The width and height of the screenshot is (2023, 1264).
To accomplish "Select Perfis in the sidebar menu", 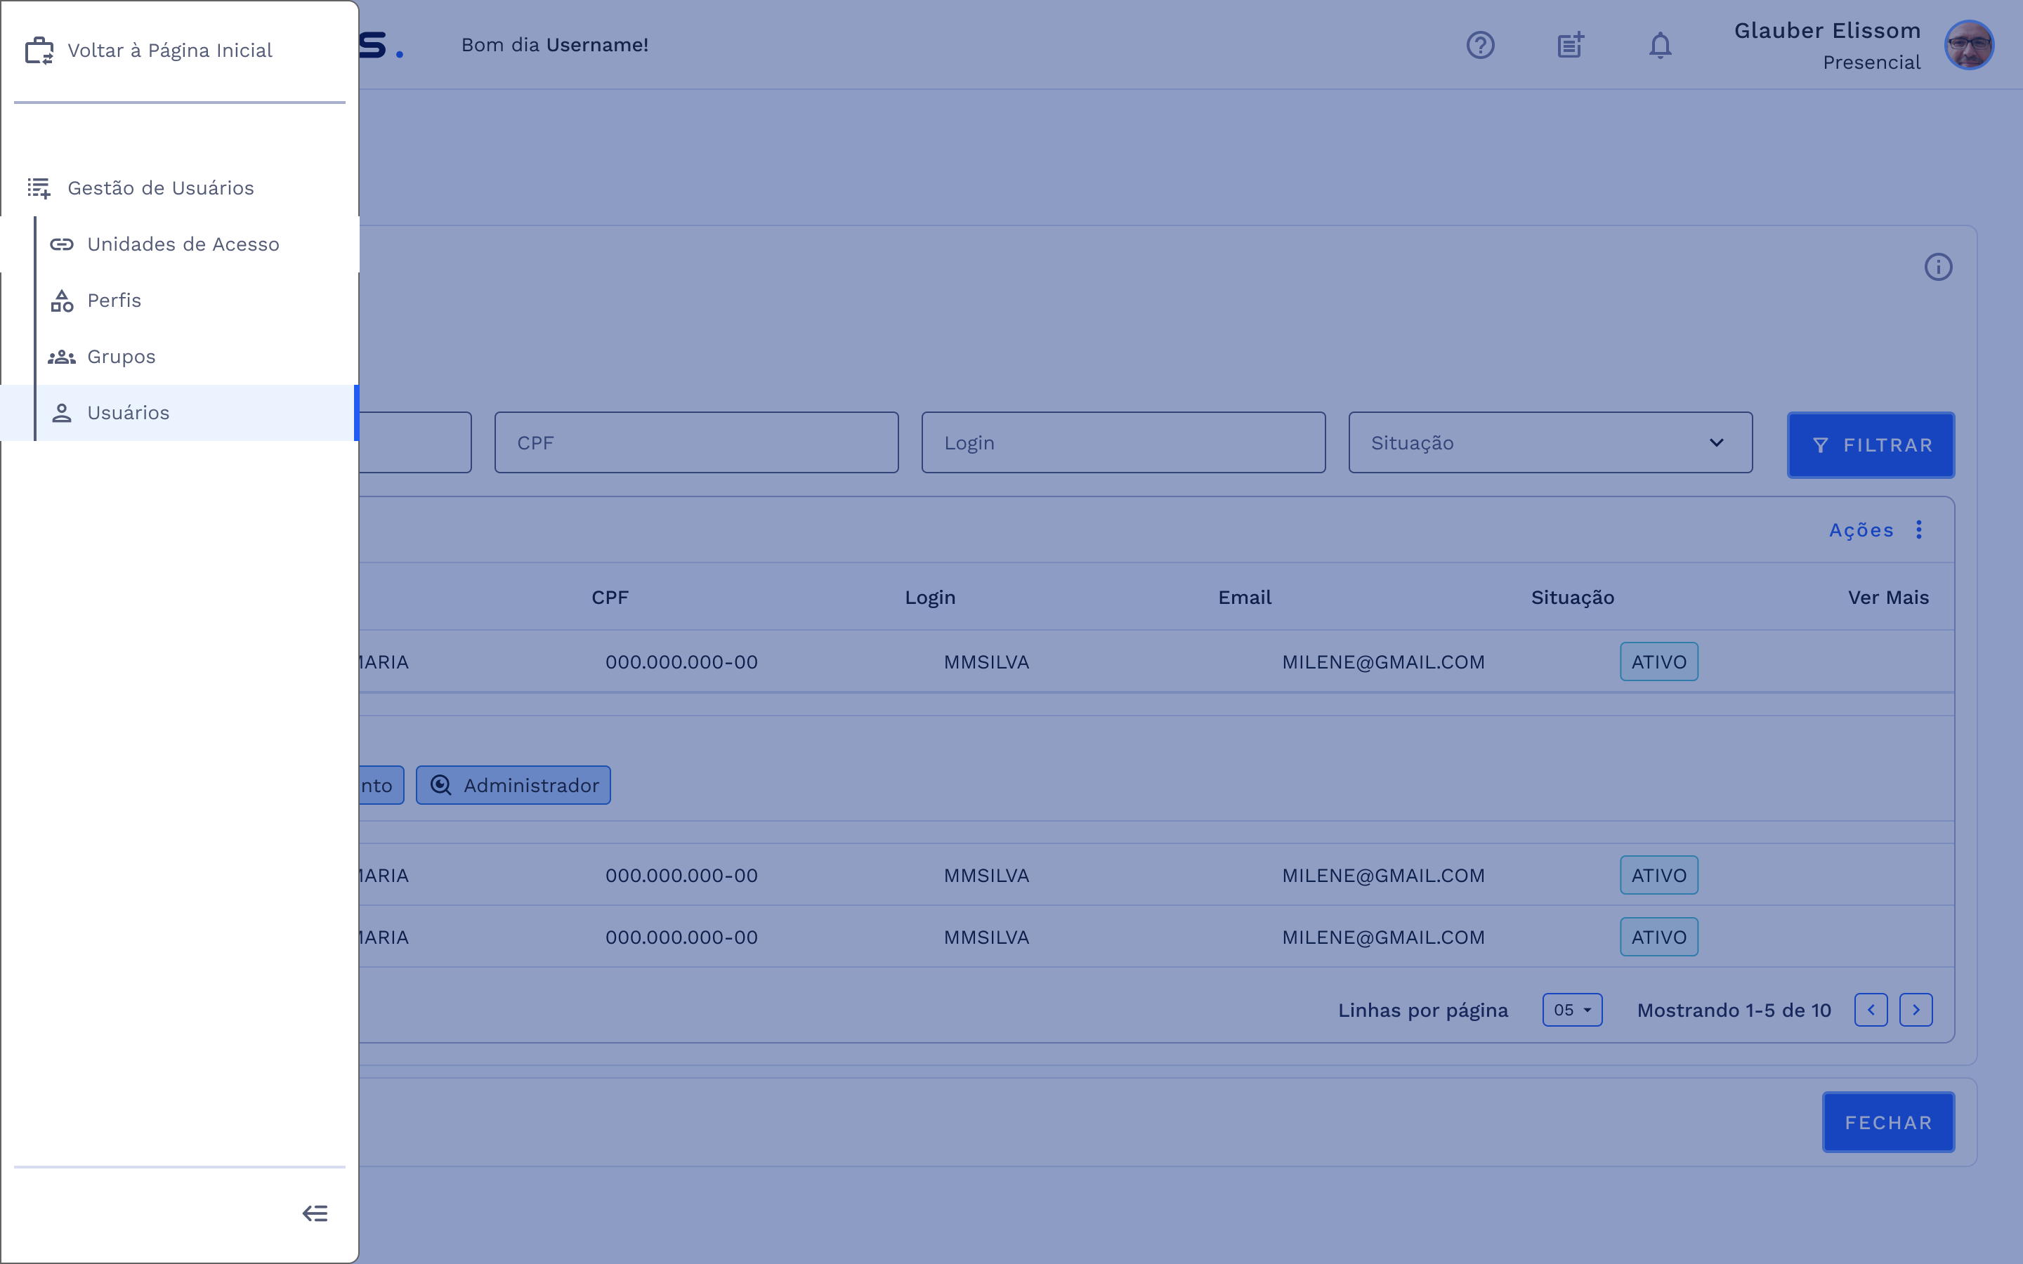I will [x=114, y=300].
